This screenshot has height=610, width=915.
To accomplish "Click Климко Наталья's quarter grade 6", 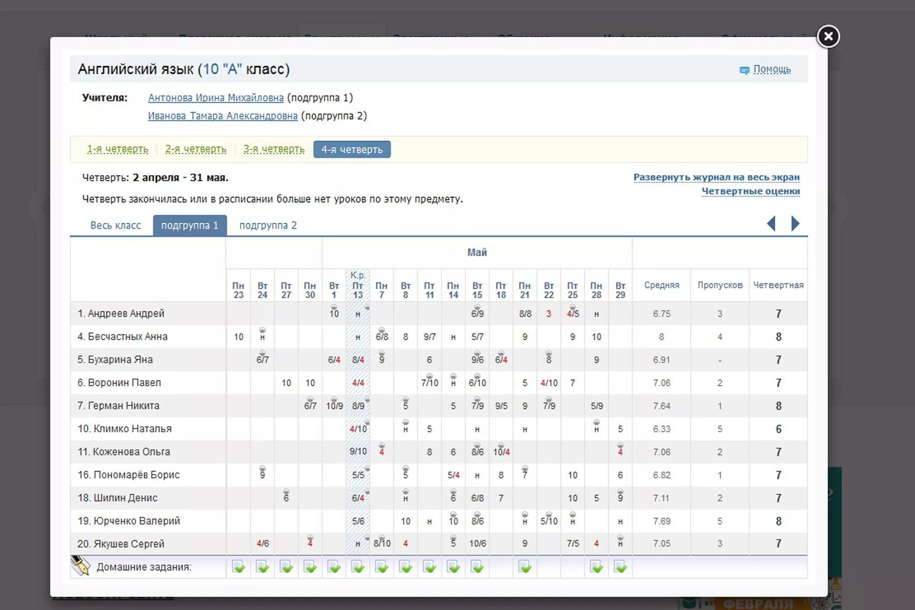I will tap(778, 429).
